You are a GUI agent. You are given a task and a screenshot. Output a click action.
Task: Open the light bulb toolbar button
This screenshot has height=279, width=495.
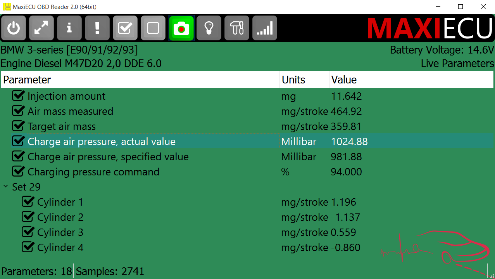click(209, 28)
